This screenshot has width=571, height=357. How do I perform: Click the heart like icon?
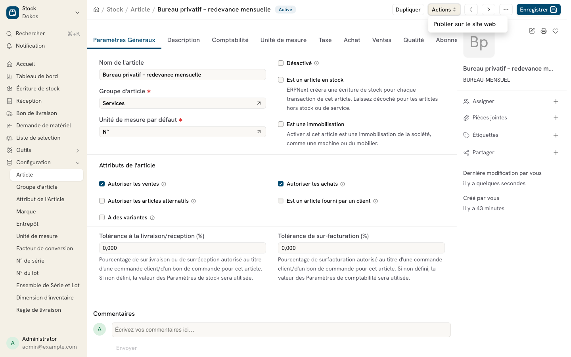coord(556,31)
